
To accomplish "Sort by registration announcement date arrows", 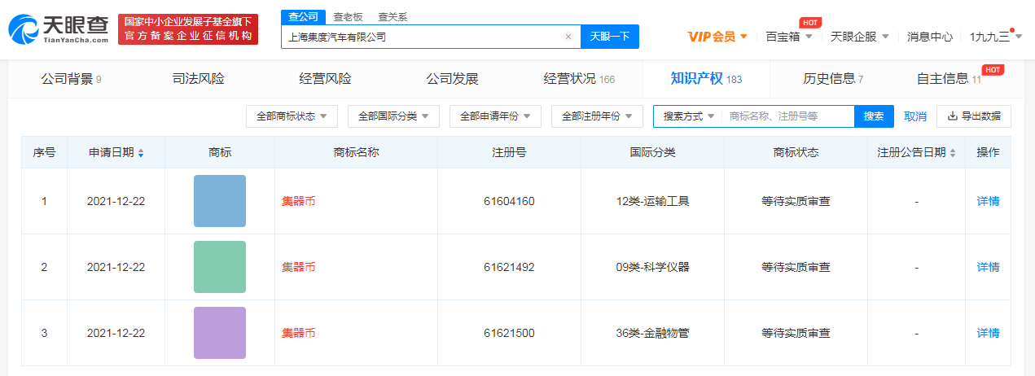I will point(953,153).
